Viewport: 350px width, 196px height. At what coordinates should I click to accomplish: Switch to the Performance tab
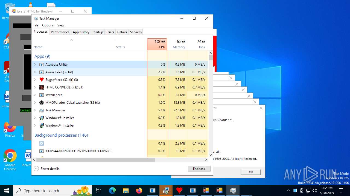[60, 32]
